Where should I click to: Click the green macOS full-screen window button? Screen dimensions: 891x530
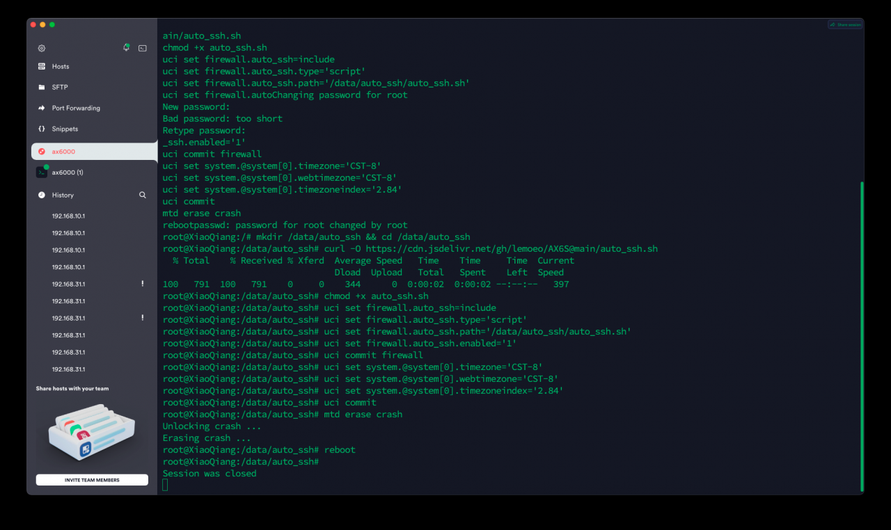click(x=52, y=24)
